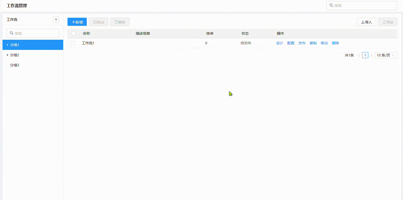Toggle the select-all checkbox in table header

pyautogui.click(x=74, y=33)
